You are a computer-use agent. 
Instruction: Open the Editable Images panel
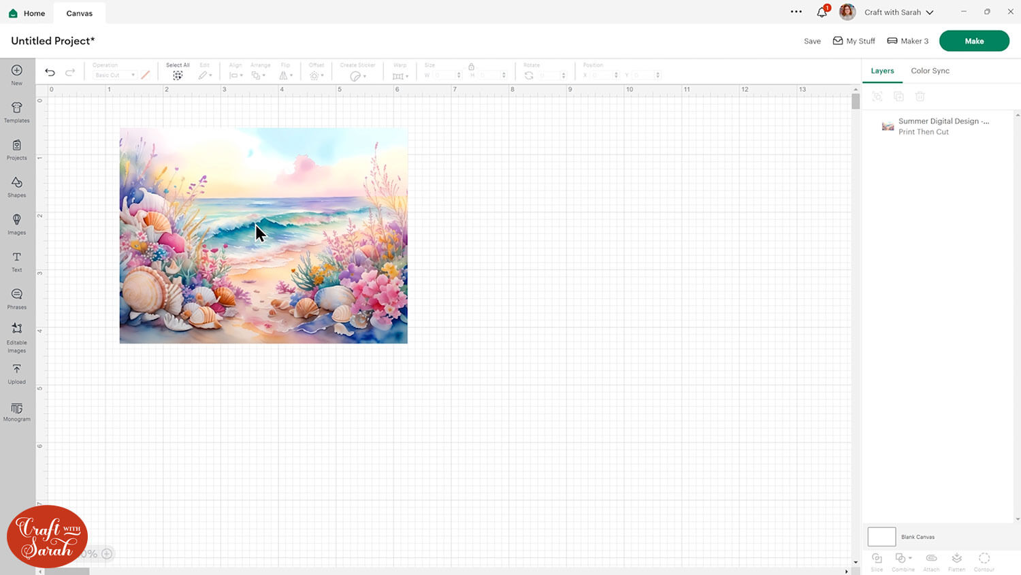17,336
